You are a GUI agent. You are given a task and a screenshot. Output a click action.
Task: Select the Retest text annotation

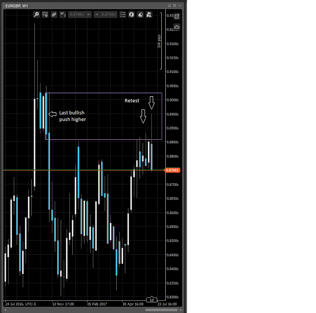point(132,101)
